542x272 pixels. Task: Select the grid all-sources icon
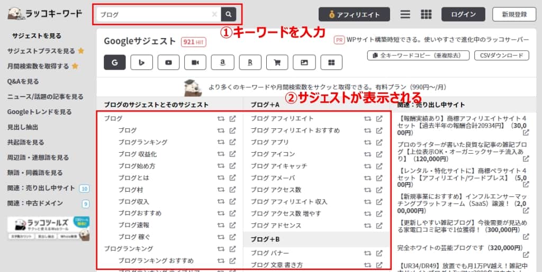[331, 62]
